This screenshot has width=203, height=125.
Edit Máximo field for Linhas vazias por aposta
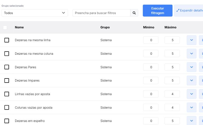pos(172,94)
